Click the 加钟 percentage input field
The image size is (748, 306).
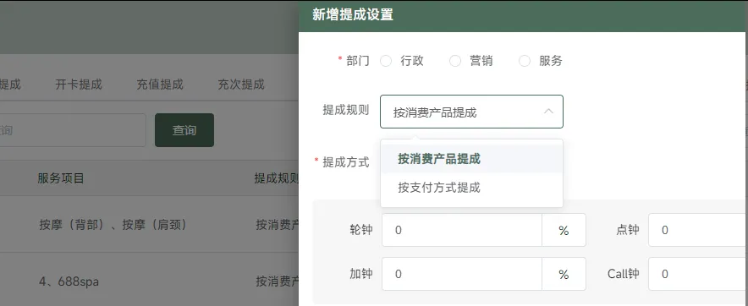pos(462,274)
